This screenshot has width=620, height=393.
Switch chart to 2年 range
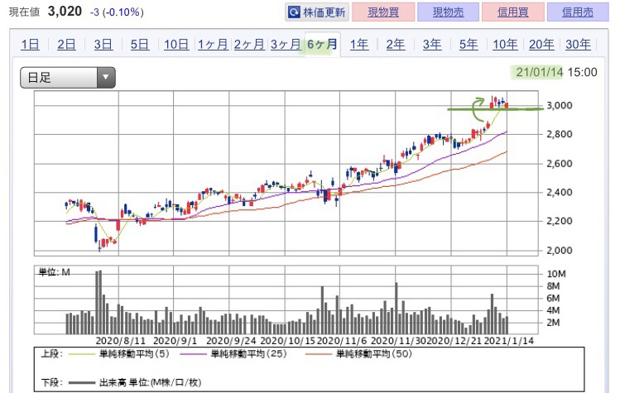[396, 45]
